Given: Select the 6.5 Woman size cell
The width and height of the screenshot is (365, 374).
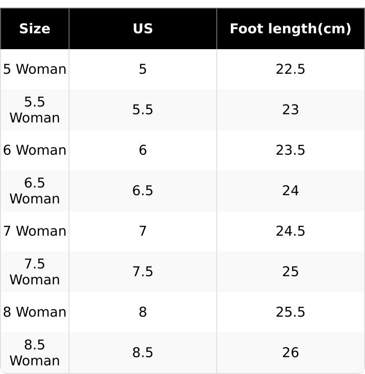Looking at the screenshot, I should [35, 191].
